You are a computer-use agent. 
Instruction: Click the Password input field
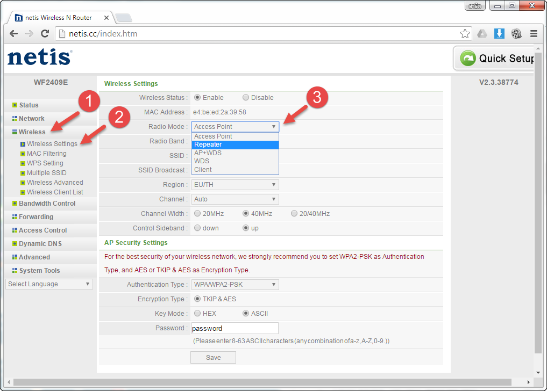click(x=235, y=328)
